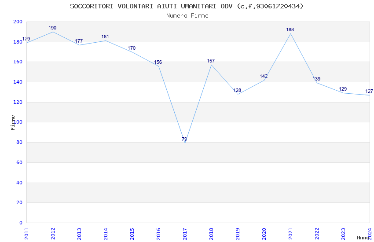The image size is (374, 242).
Task: Click the 142 data label
Action: (x=264, y=76)
